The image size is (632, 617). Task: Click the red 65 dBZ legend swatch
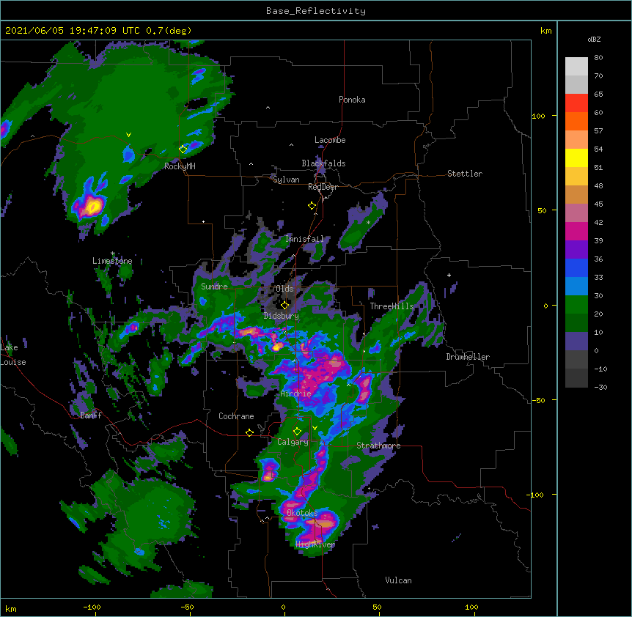[576, 103]
